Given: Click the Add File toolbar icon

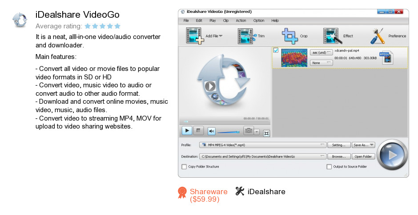Looking at the screenshot, I should click(x=194, y=36).
